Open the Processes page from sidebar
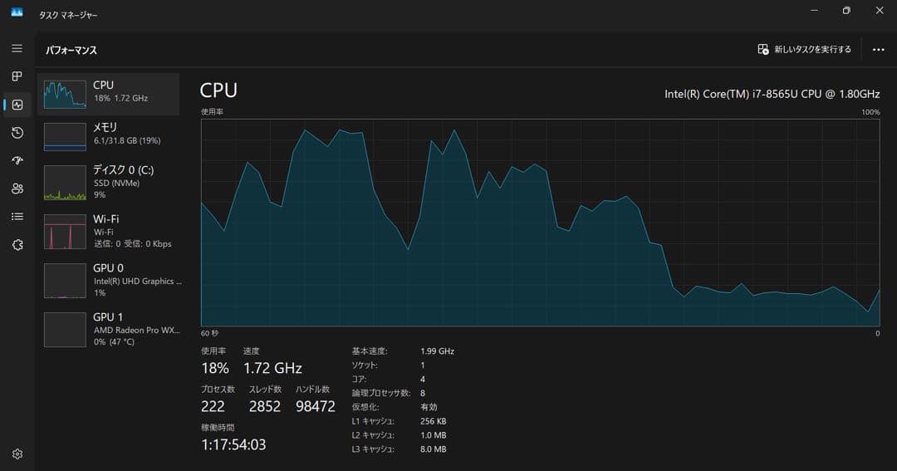Image resolution: width=897 pixels, height=471 pixels. click(17, 76)
